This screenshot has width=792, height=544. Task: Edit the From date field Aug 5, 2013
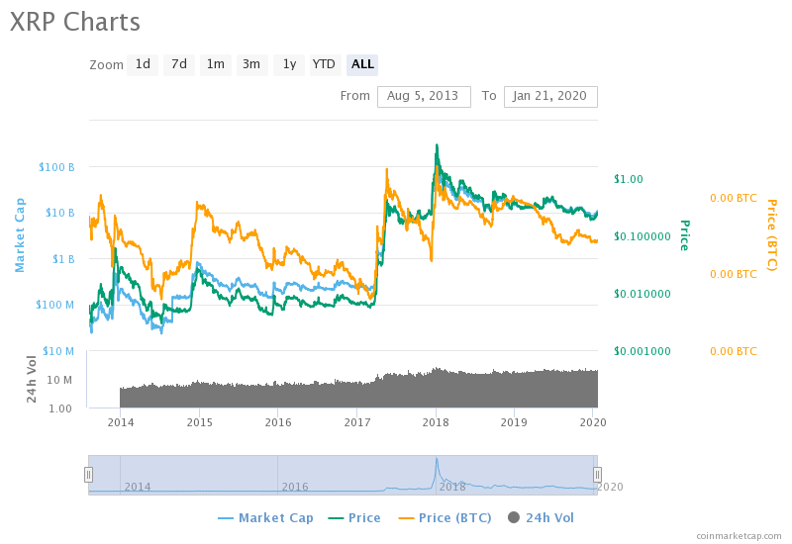(x=424, y=96)
